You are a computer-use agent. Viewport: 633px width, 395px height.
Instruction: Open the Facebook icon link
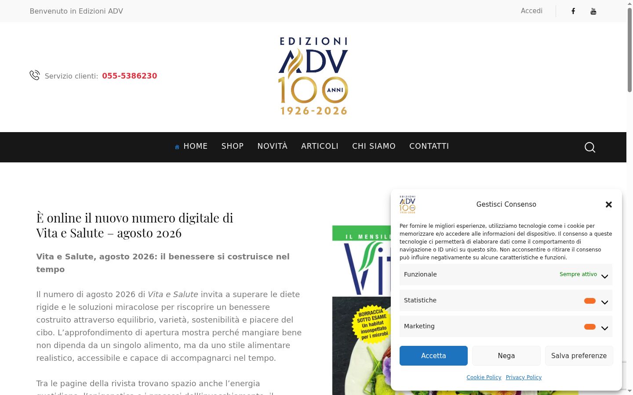[573, 11]
